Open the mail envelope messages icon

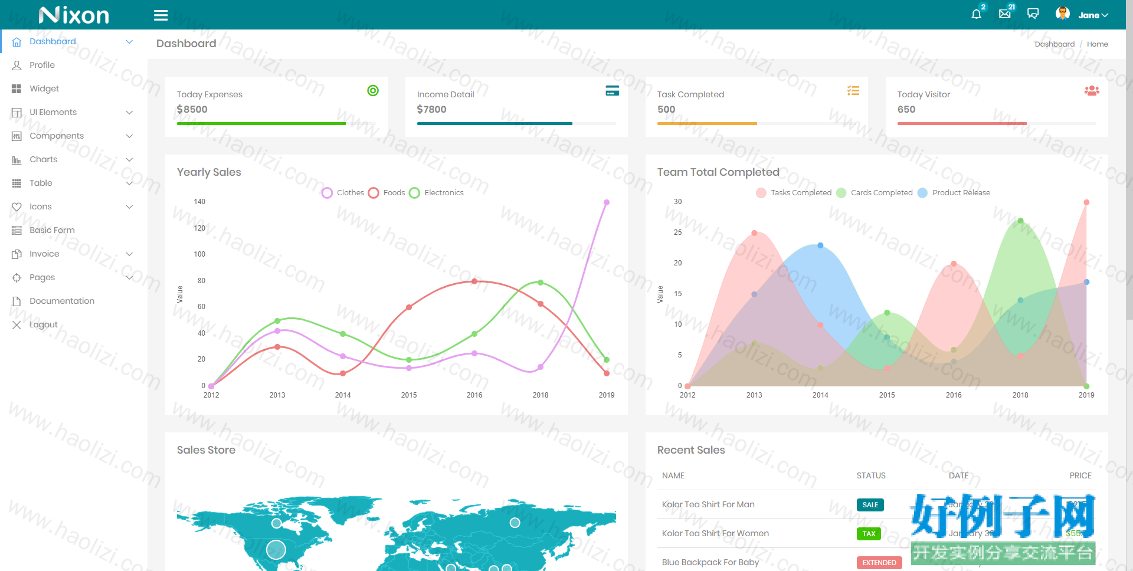(x=1005, y=14)
